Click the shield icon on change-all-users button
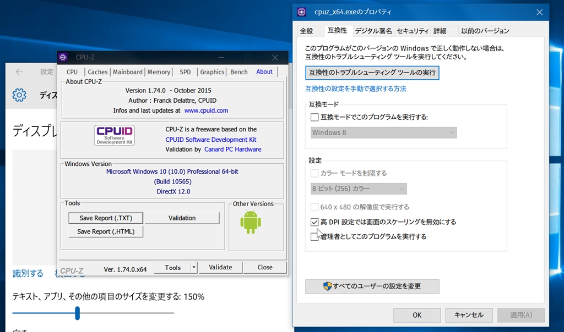The height and width of the screenshot is (332, 564). [x=327, y=286]
